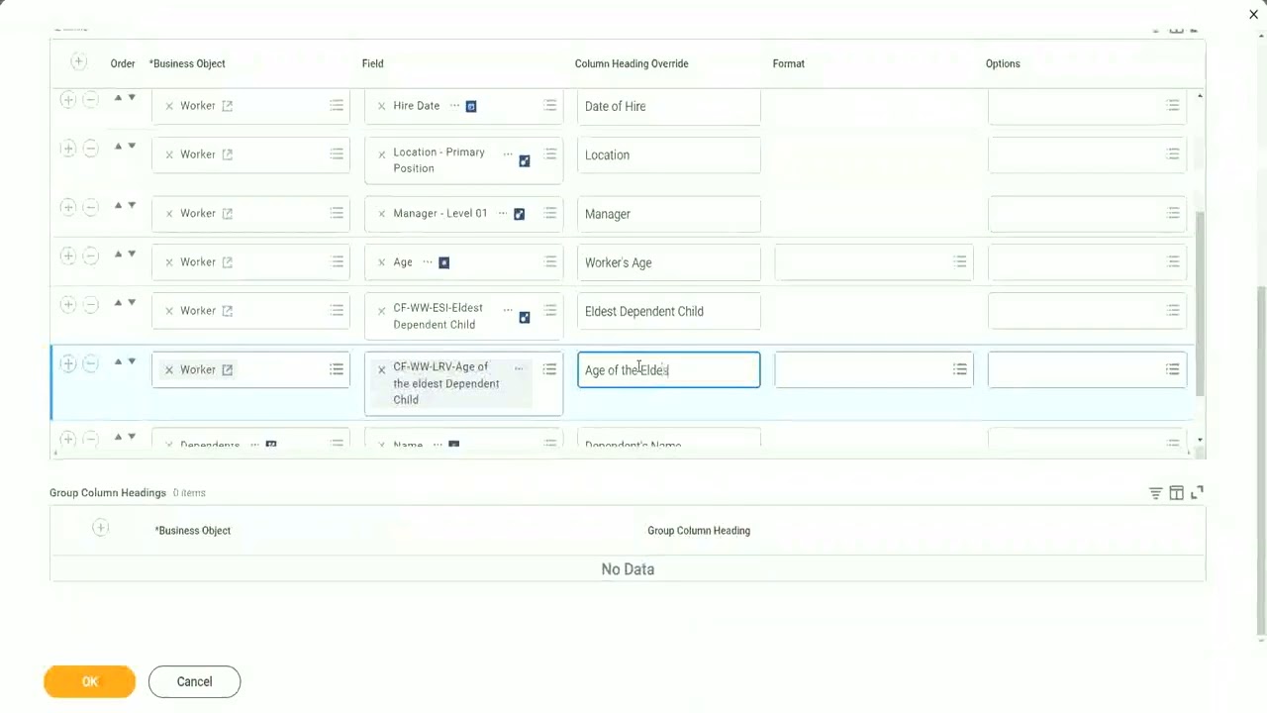Edit the Worker's Age heading override
1267x713 pixels.
(x=669, y=262)
